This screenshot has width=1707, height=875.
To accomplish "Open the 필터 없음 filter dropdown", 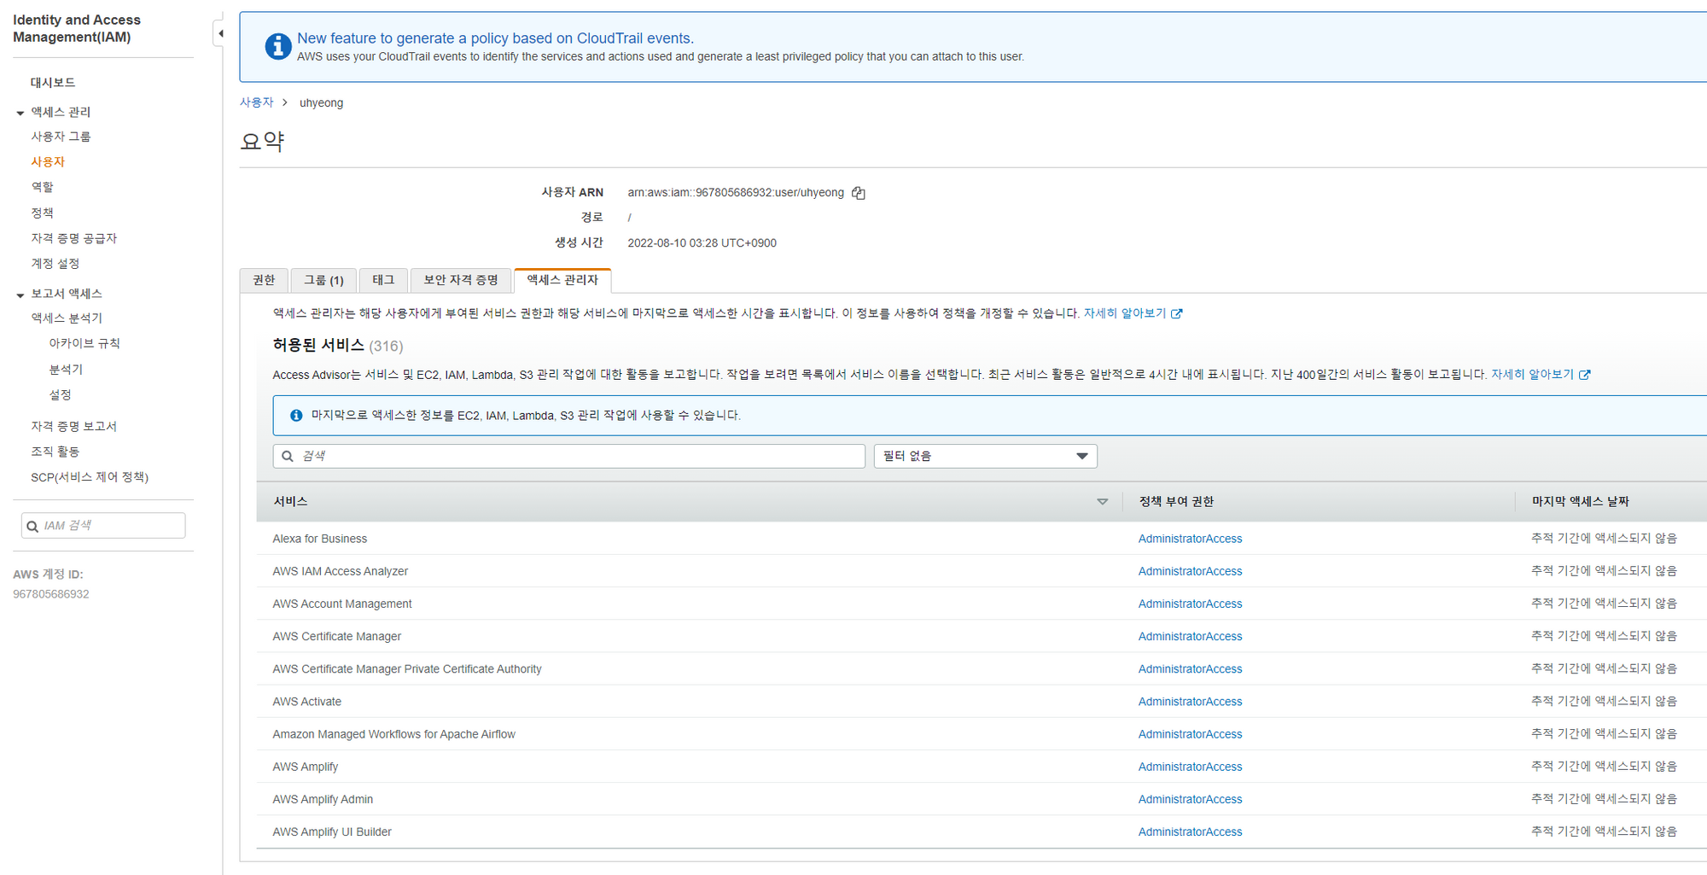I will (985, 456).
